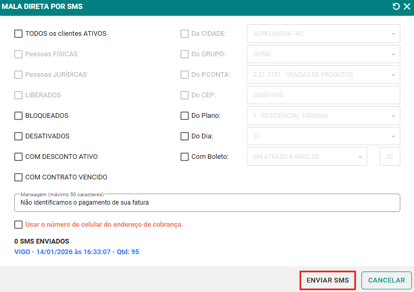Click the CANCELAR button
This screenshot has height=292, width=414.
pyautogui.click(x=386, y=280)
